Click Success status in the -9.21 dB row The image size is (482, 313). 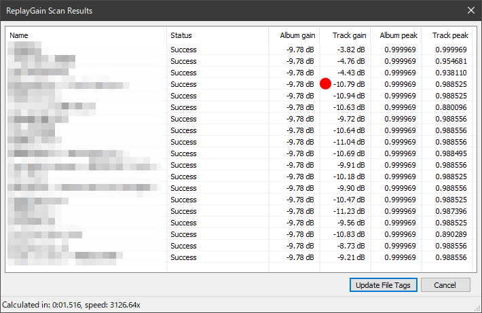(183, 257)
